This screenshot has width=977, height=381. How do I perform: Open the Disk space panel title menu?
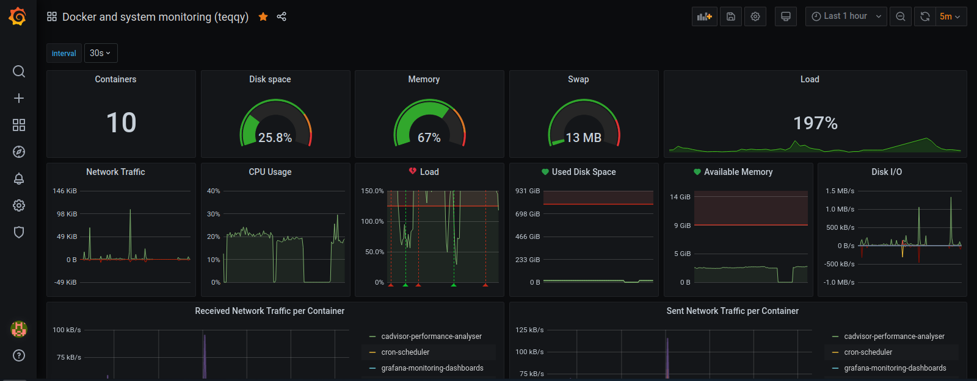tap(270, 79)
